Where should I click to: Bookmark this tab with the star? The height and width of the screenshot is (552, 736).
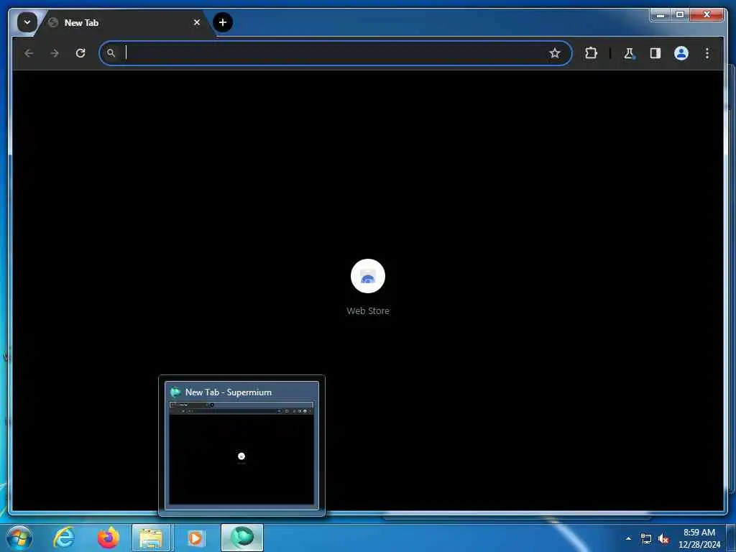[554, 53]
